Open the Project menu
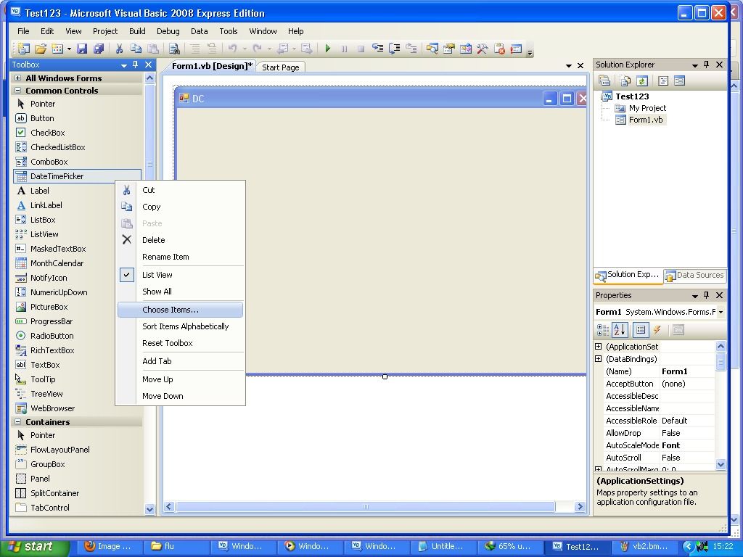The width and height of the screenshot is (743, 557). tap(104, 31)
